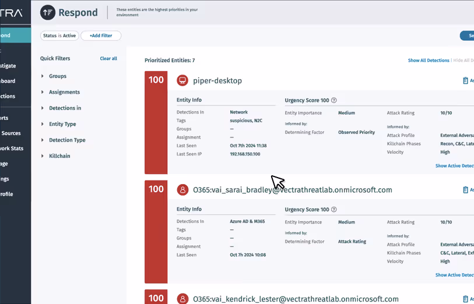The height and width of the screenshot is (304, 474).
Task: Open the O365:vai_sarai_bradley entity name
Action: click(x=293, y=190)
